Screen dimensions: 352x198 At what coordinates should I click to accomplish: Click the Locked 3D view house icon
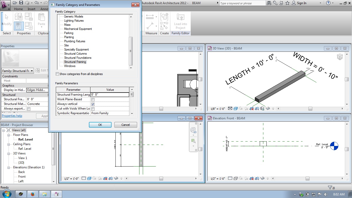point(262,109)
